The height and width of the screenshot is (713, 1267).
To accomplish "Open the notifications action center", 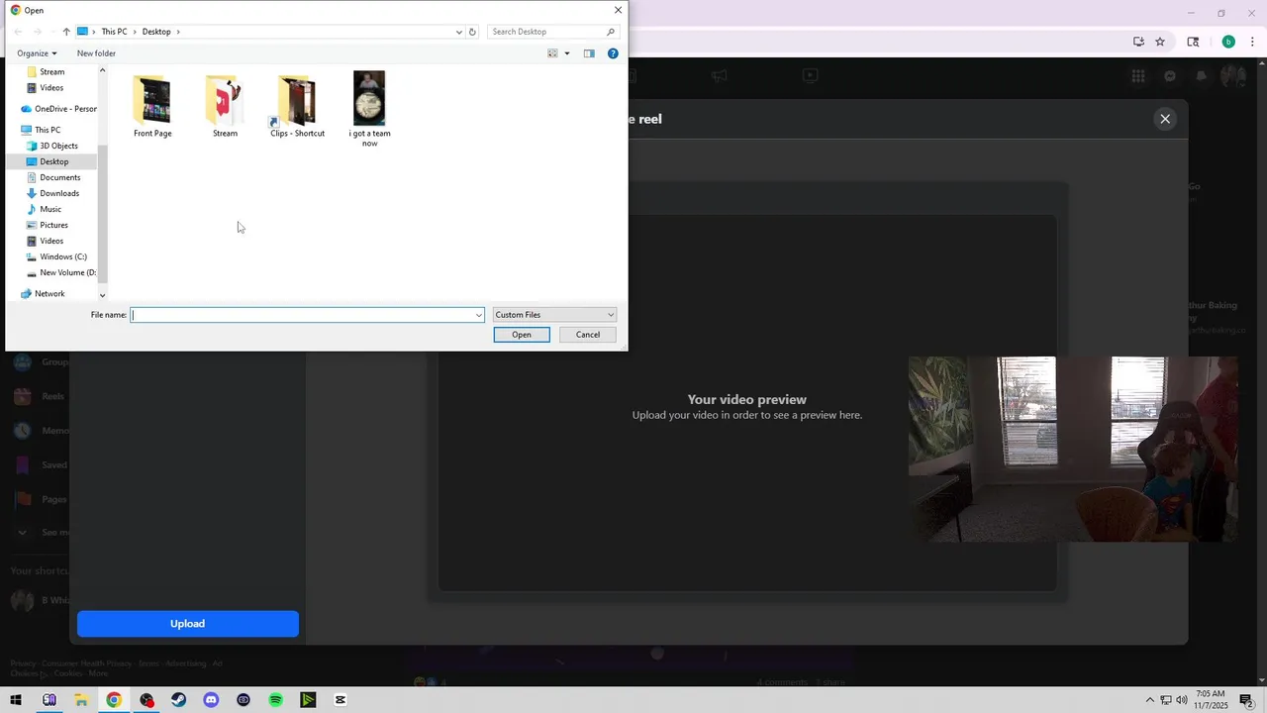I will (1246, 700).
